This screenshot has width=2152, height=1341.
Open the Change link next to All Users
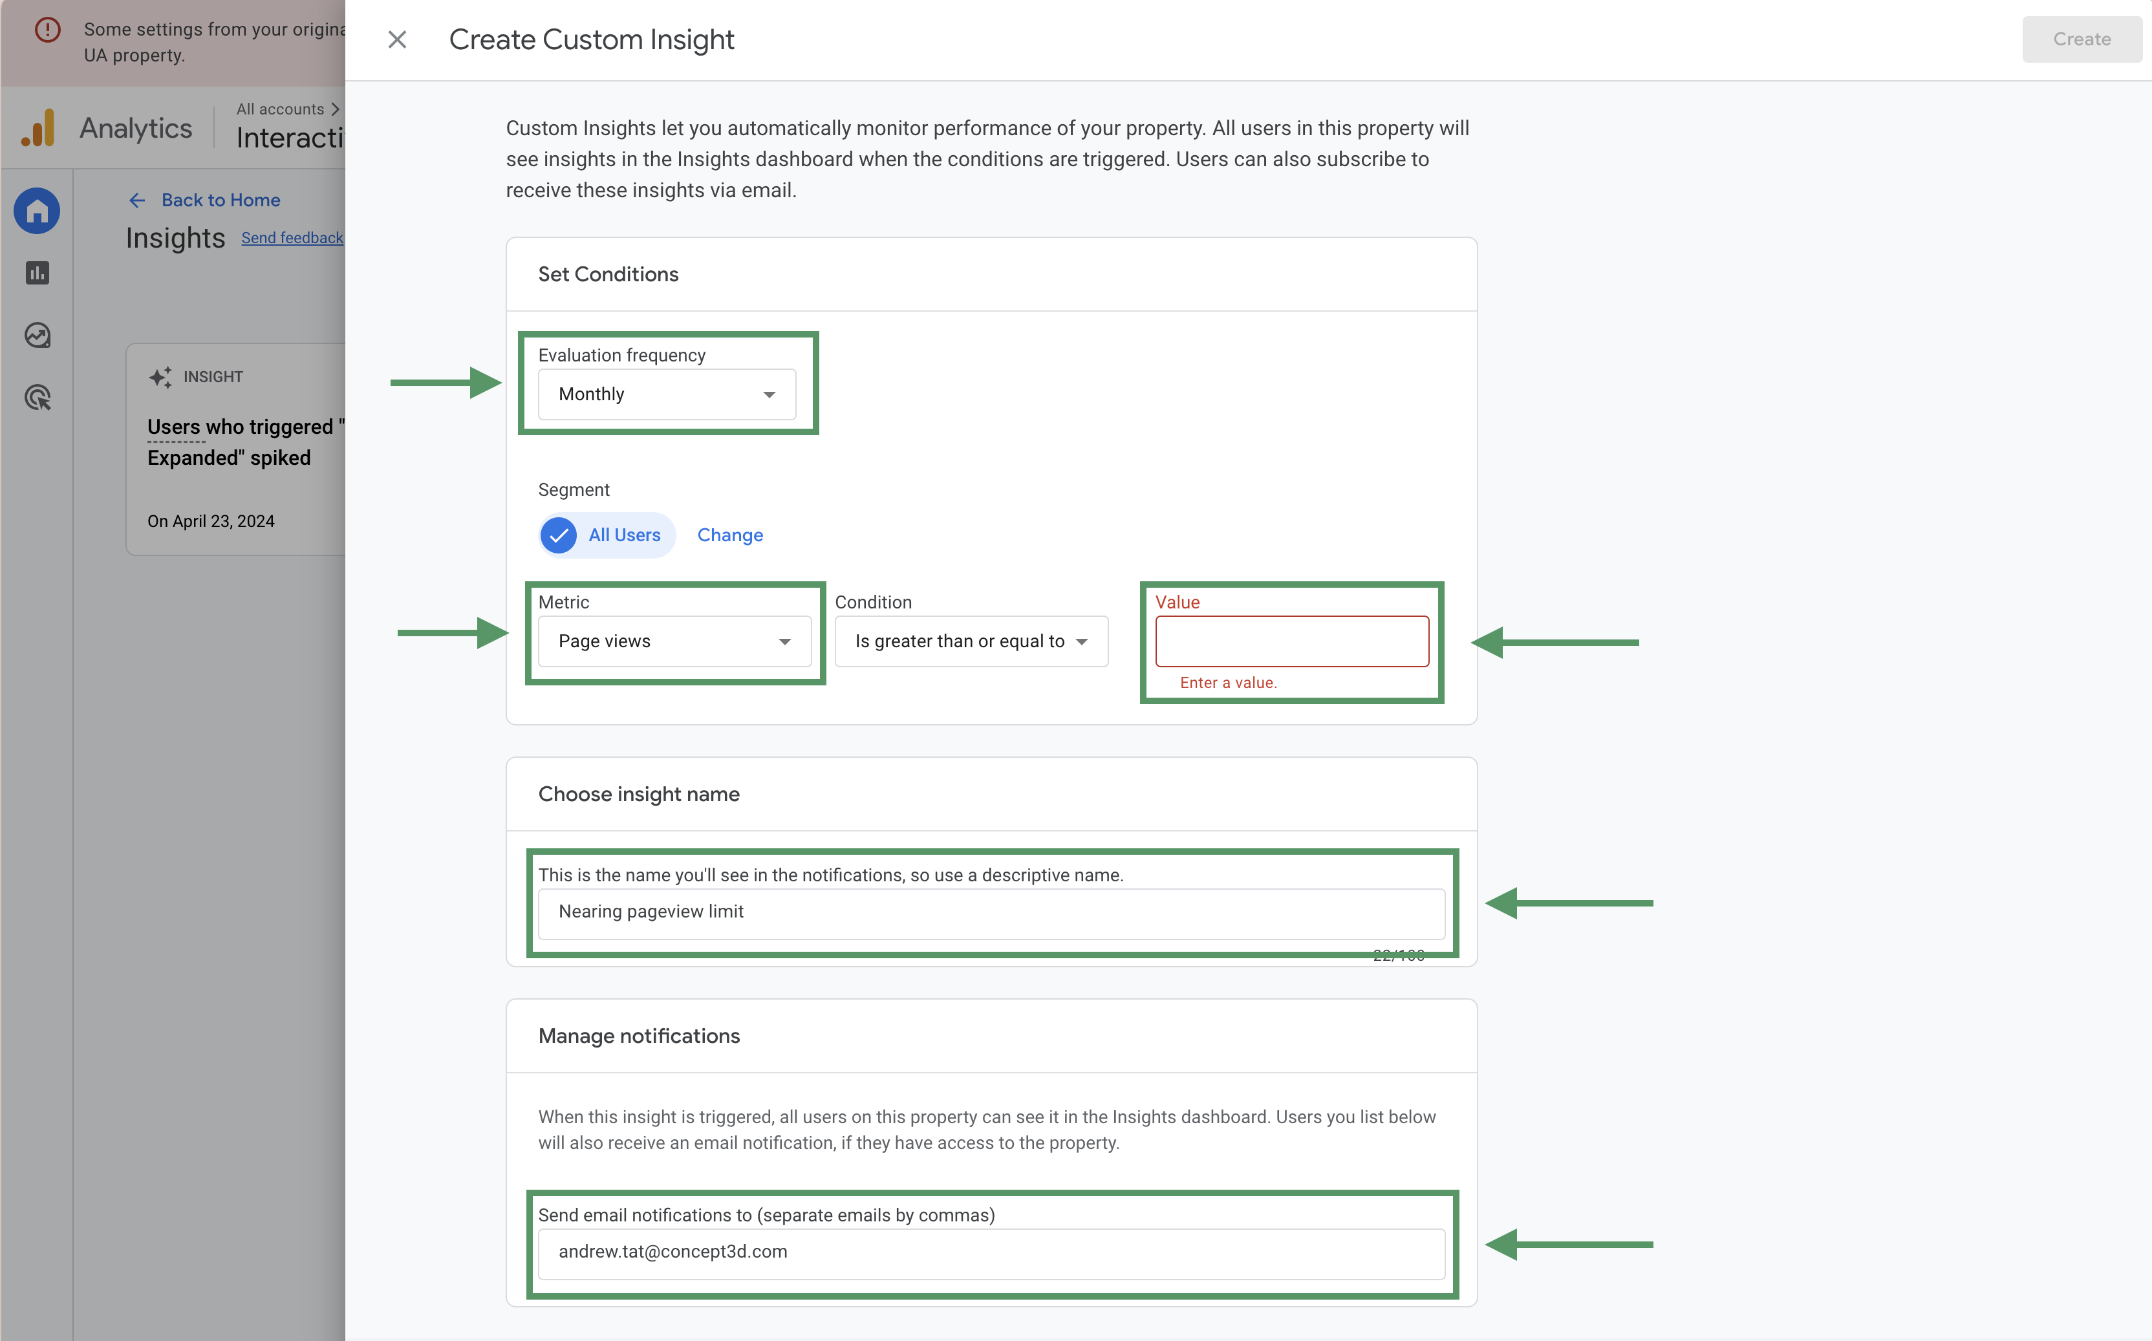[730, 535]
